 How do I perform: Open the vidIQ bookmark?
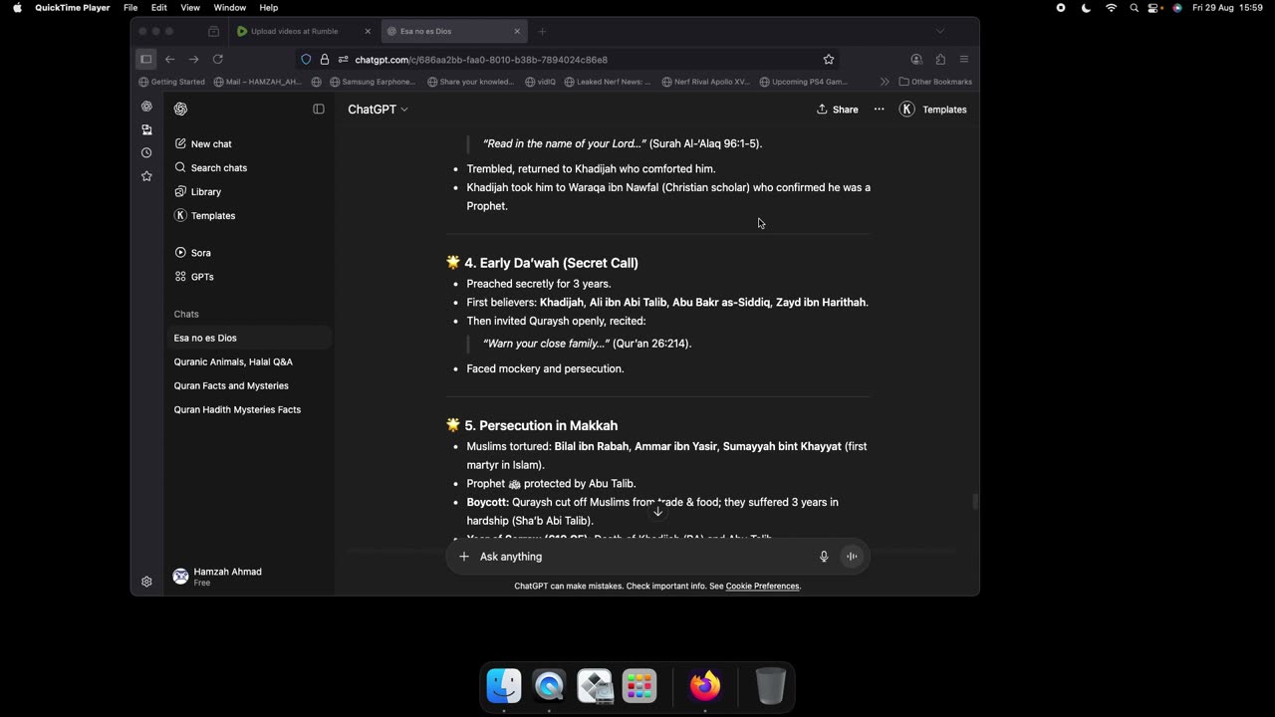click(x=540, y=82)
